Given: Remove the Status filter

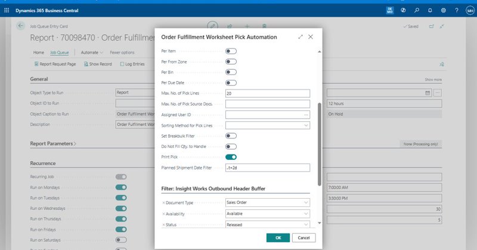Looking at the screenshot, I should point(163,225).
